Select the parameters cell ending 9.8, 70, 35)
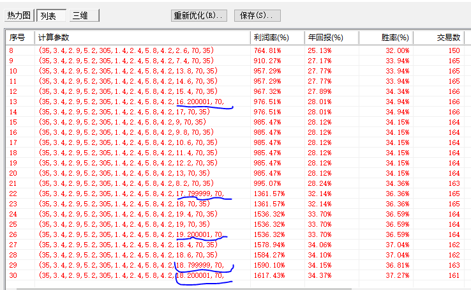Image resolution: width=471 pixels, height=290 pixels. (x=126, y=132)
